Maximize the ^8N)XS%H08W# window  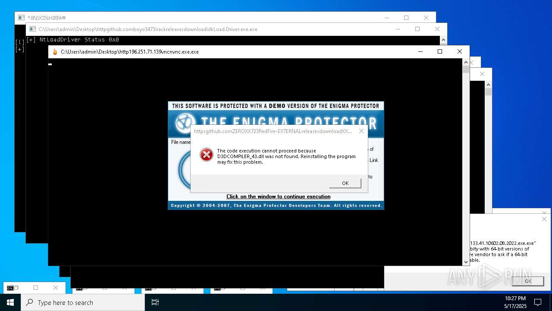pos(406,18)
